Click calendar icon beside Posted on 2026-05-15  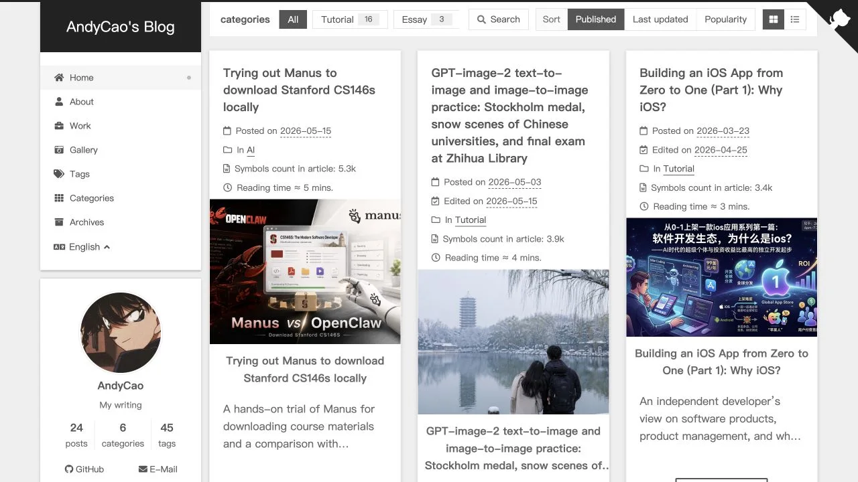pyautogui.click(x=227, y=131)
